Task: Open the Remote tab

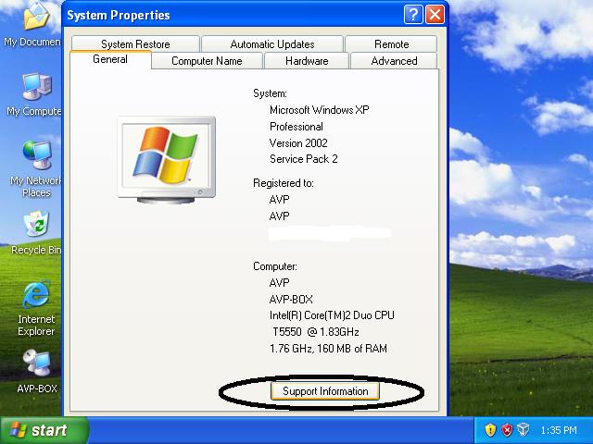Action: click(x=391, y=44)
